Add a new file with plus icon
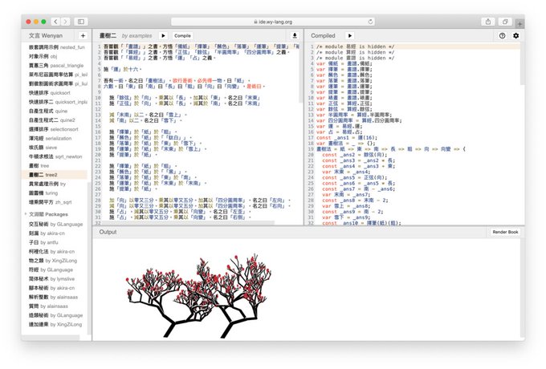Viewport: 546px width, 369px height. tap(83, 35)
